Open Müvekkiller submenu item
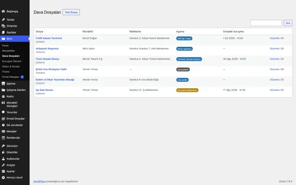296x185 pixels. (8, 51)
